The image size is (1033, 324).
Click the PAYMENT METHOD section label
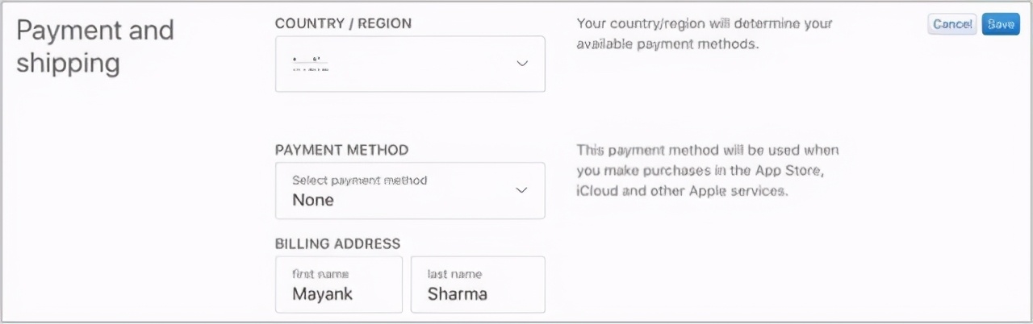pyautogui.click(x=341, y=150)
